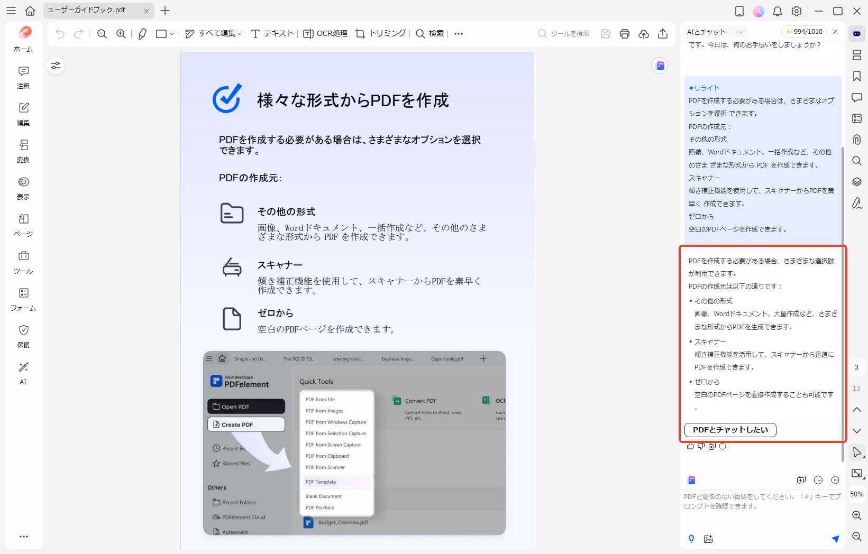This screenshot has width=868, height=554.
Task: Expand the すべて編集 dropdown
Action: [239, 33]
